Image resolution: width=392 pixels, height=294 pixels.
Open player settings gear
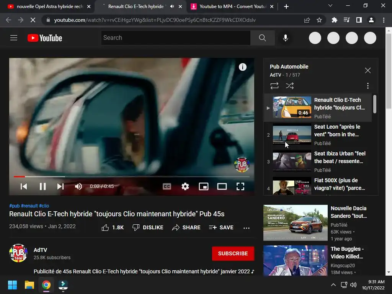185,186
